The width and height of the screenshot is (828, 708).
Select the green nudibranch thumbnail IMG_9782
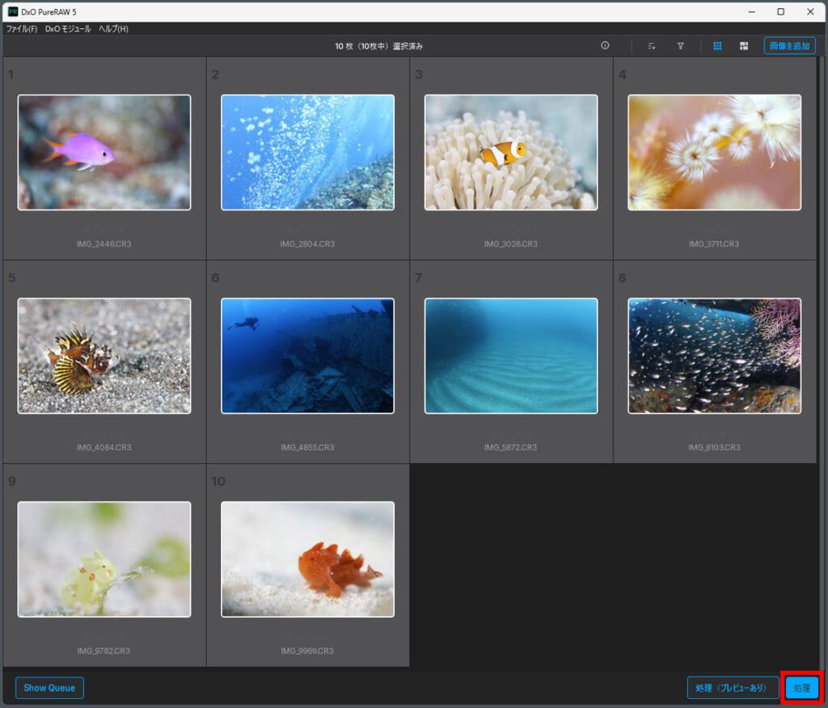point(104,559)
